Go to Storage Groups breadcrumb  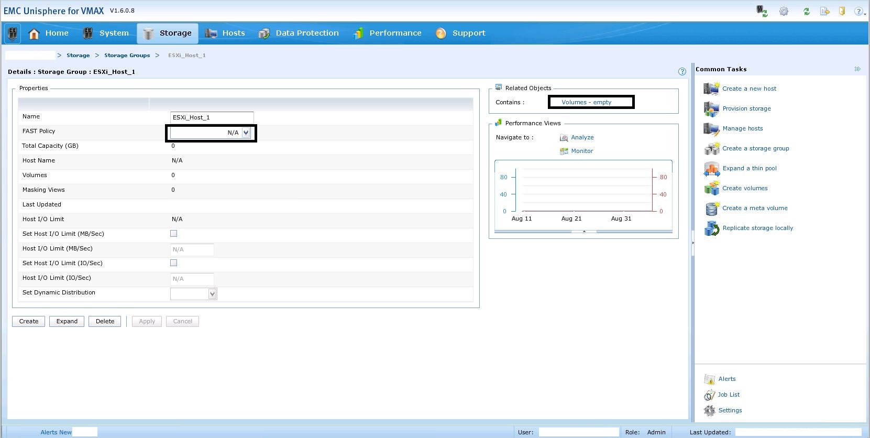127,56
